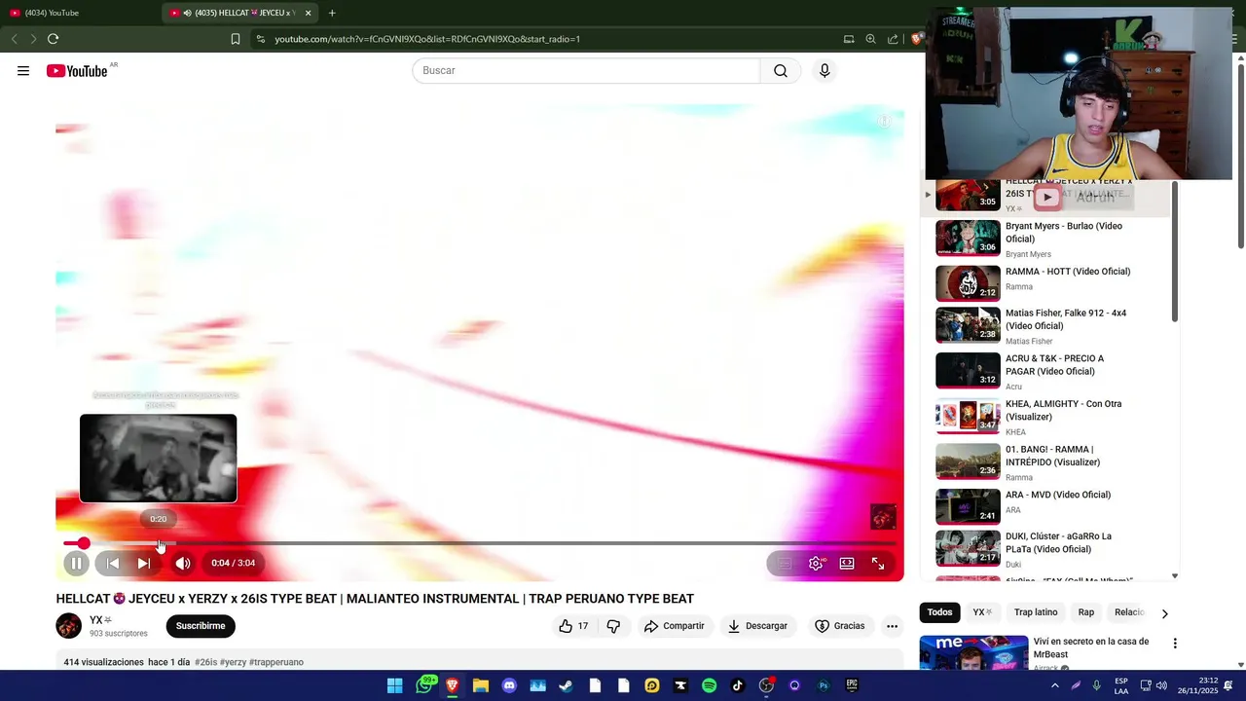Select the Todos filter chip
This screenshot has height=701, width=1246.
point(939,612)
